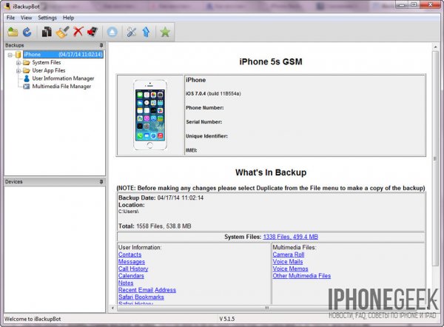Viewport: 444px width, 327px height.
Task: Click the blue up-arrow update toolbar icon
Action: pos(146,32)
